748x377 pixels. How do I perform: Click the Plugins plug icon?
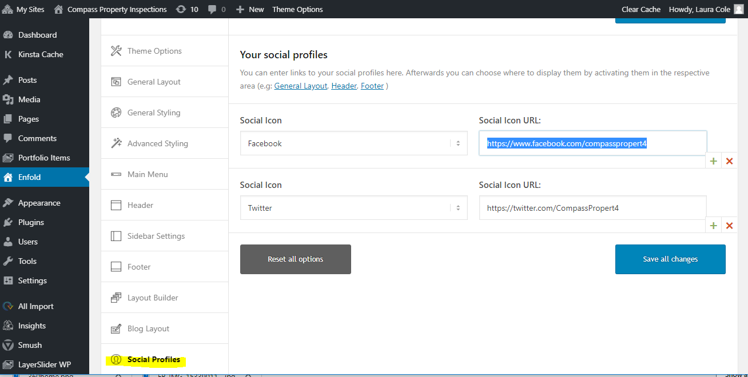point(8,222)
